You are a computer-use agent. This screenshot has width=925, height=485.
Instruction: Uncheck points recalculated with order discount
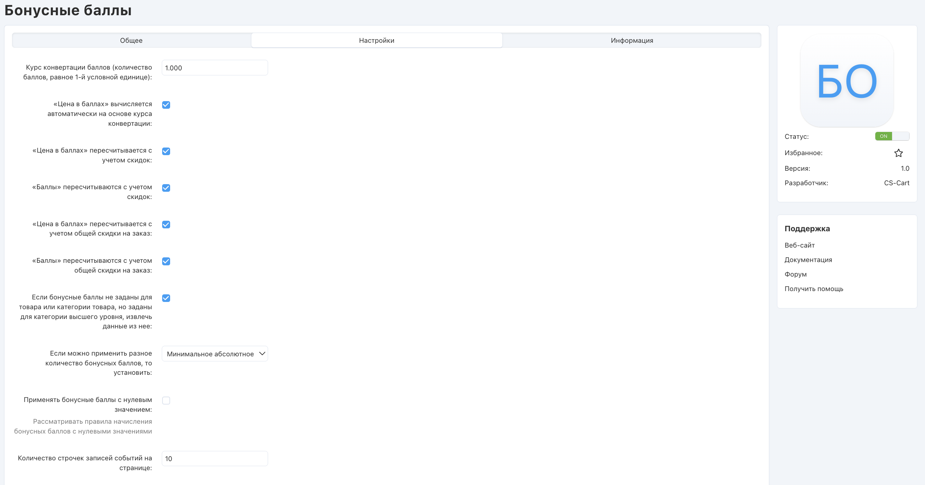coord(166,261)
